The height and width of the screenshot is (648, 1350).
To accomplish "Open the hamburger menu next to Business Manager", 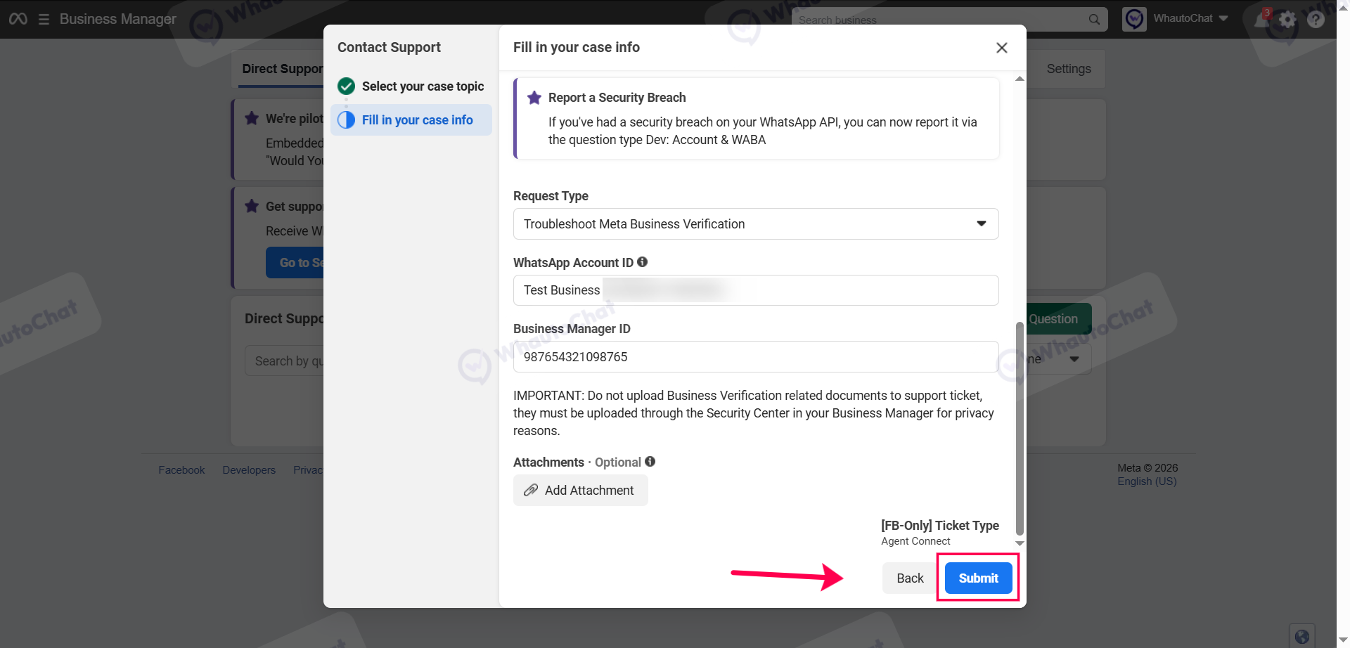I will [44, 19].
